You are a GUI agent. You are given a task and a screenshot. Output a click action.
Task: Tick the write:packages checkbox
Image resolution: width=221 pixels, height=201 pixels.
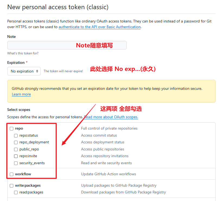[x=12, y=186]
